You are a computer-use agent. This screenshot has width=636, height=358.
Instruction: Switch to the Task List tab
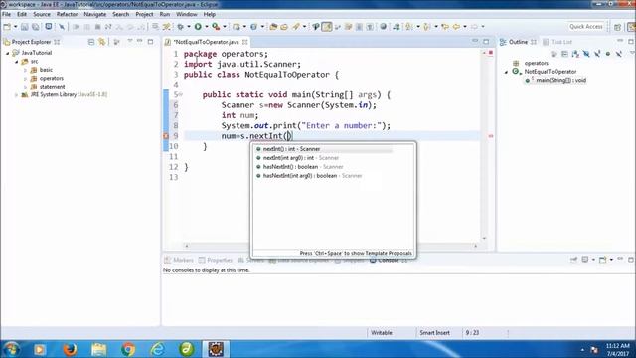tap(557, 42)
